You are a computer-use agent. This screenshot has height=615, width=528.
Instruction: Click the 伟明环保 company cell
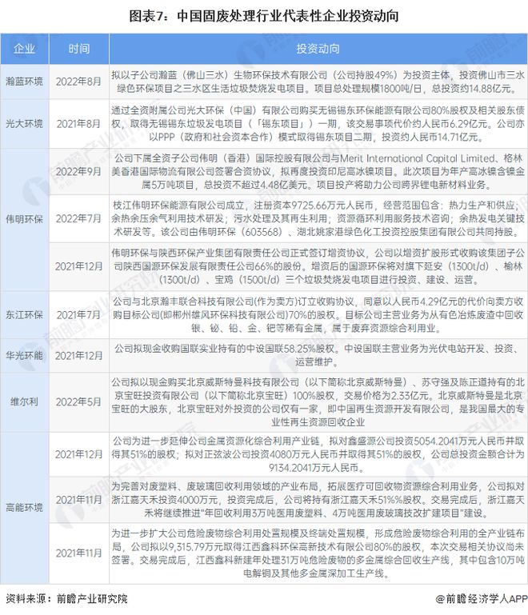tap(24, 219)
